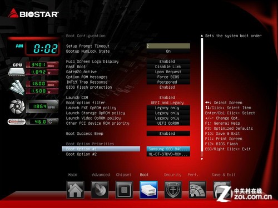Open the Chipset chip icon
The height and width of the screenshot is (208, 278).
[x=124, y=190]
